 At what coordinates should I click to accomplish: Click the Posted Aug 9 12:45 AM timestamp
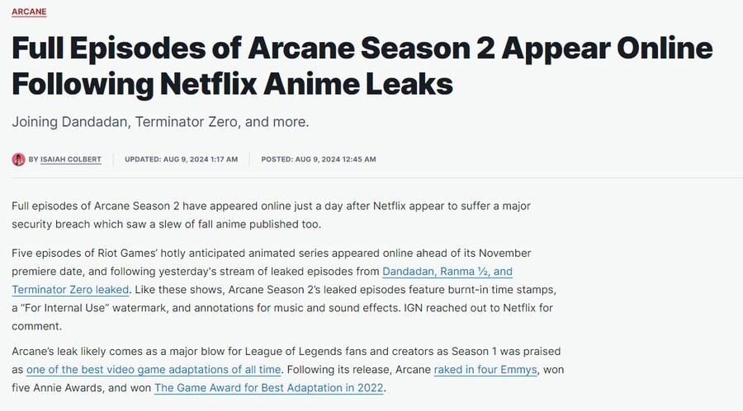click(x=319, y=159)
